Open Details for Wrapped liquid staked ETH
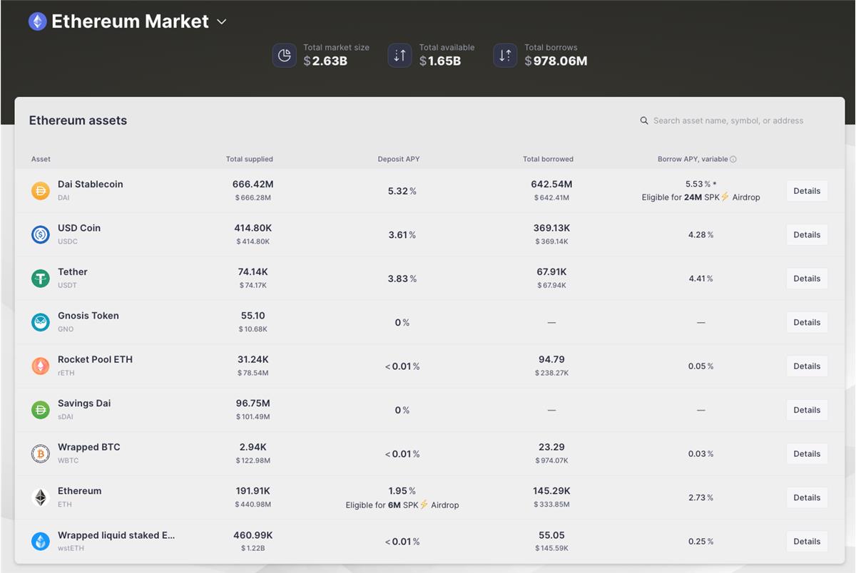This screenshot has width=856, height=573. coord(807,542)
